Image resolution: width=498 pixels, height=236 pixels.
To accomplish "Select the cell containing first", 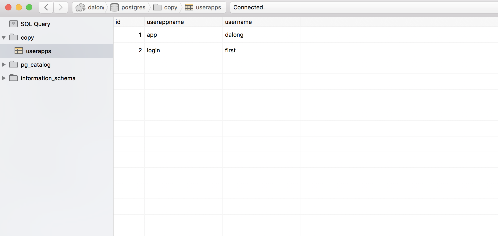I will click(262, 51).
